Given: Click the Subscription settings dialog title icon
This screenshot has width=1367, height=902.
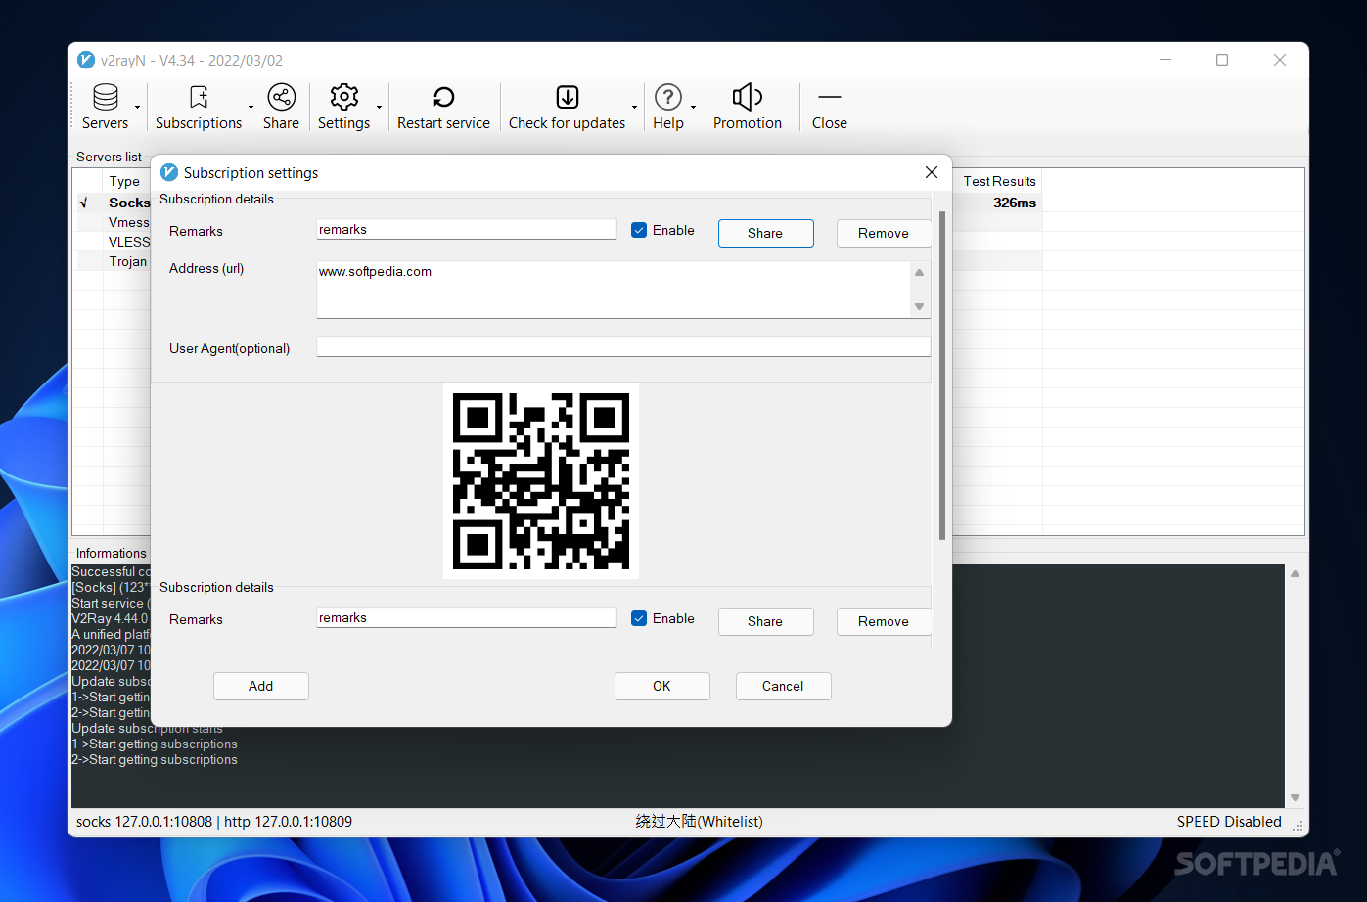Looking at the screenshot, I should pyautogui.click(x=169, y=172).
